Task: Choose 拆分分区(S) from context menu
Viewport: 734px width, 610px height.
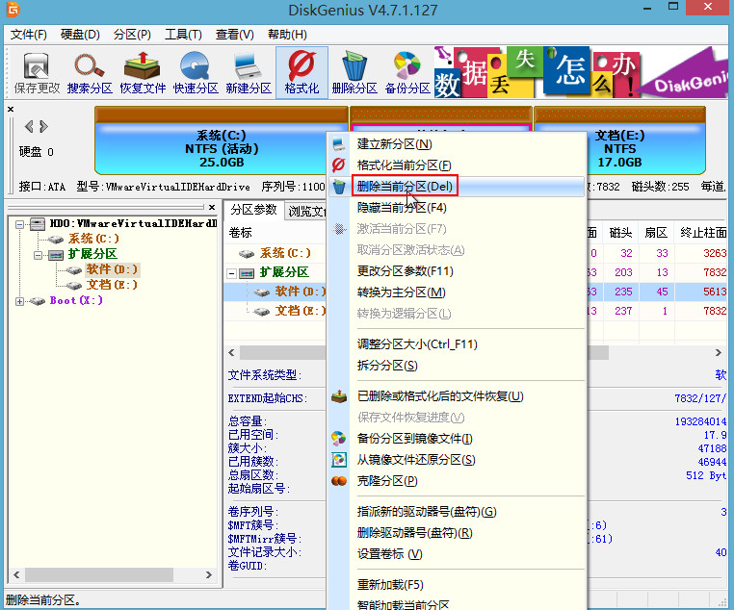Action: click(457, 366)
